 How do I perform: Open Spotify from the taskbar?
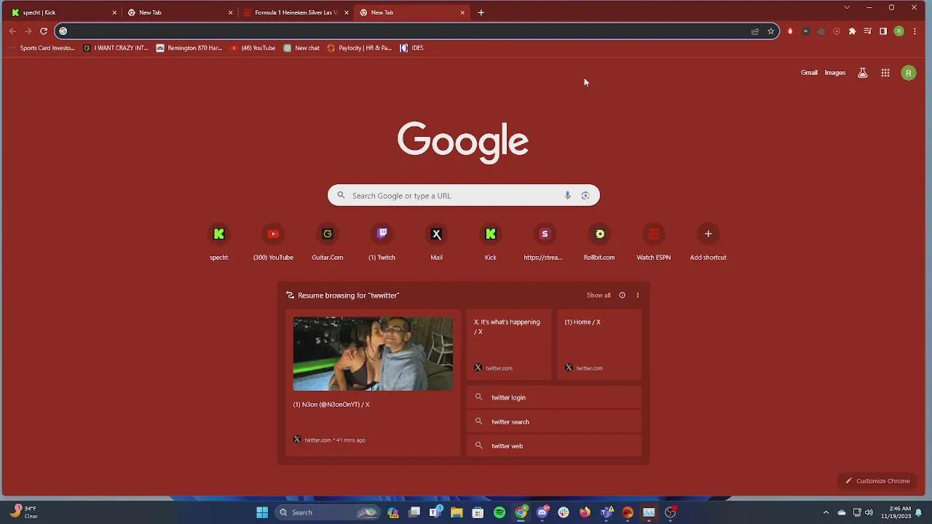[499, 512]
